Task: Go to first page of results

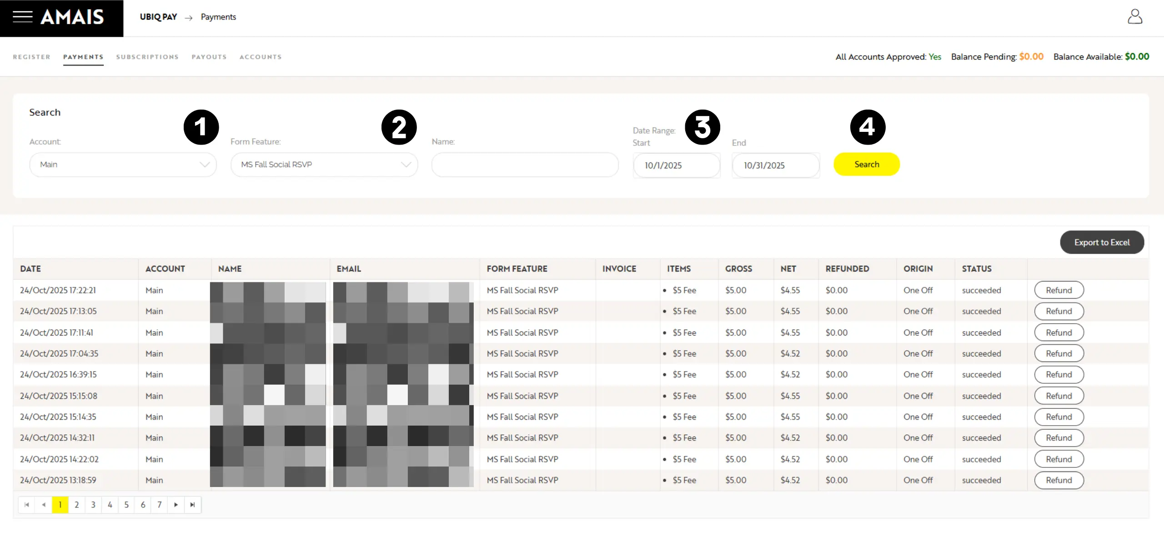Action: 27,505
